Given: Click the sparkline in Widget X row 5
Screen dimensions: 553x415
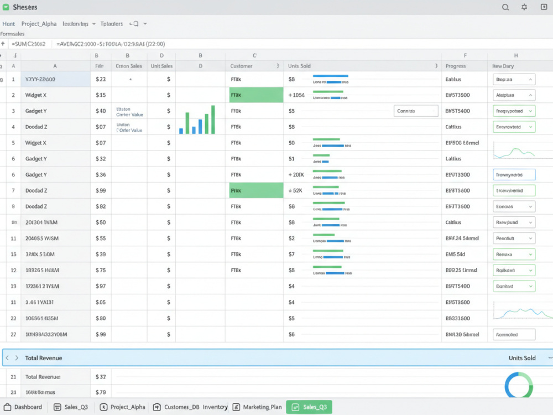Looking at the screenshot, I should pyautogui.click(x=514, y=151).
